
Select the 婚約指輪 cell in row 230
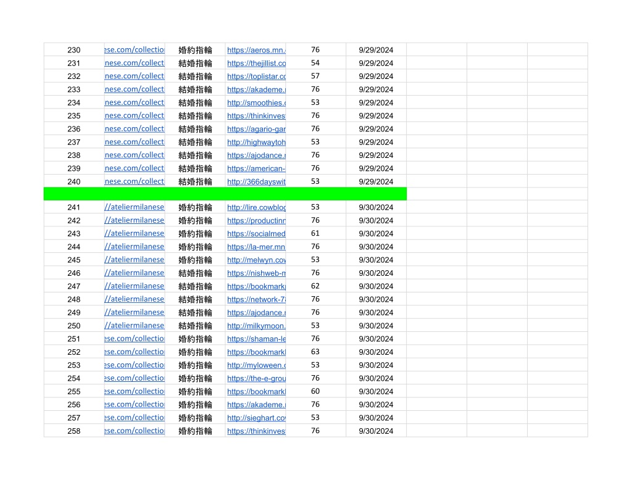(x=195, y=50)
